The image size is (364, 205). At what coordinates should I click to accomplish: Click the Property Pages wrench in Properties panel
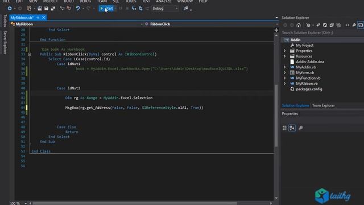point(301,128)
